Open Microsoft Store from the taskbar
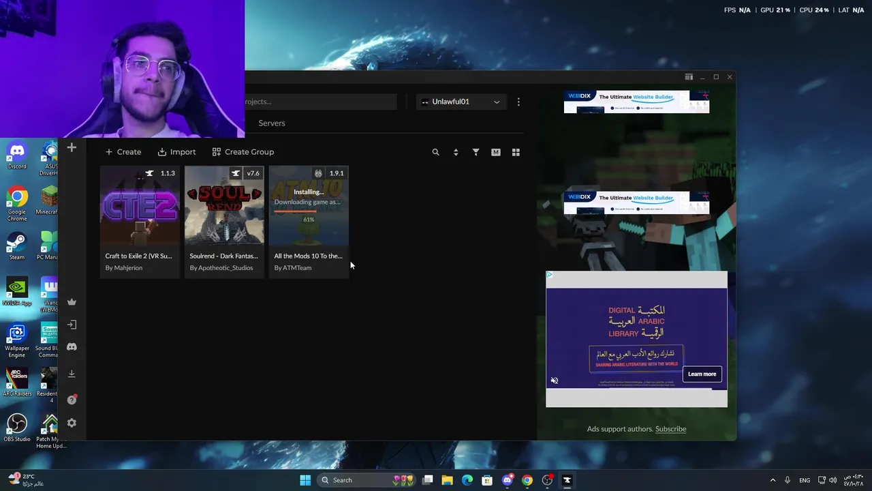872x491 pixels. [x=487, y=480]
